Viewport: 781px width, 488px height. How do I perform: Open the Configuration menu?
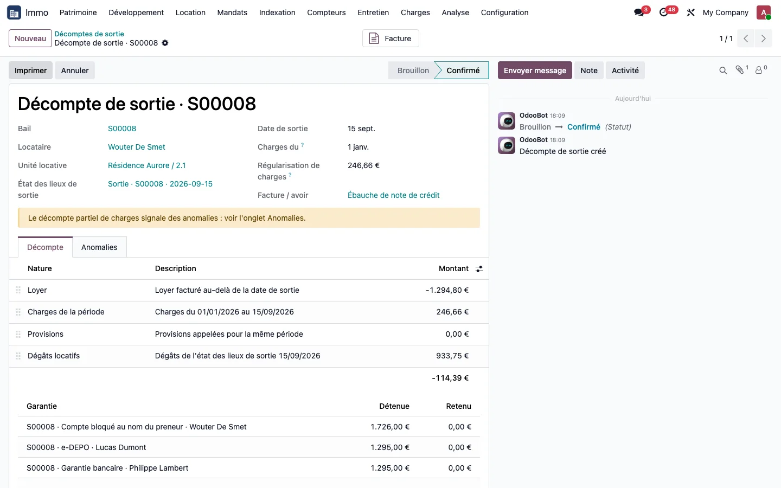[504, 12]
